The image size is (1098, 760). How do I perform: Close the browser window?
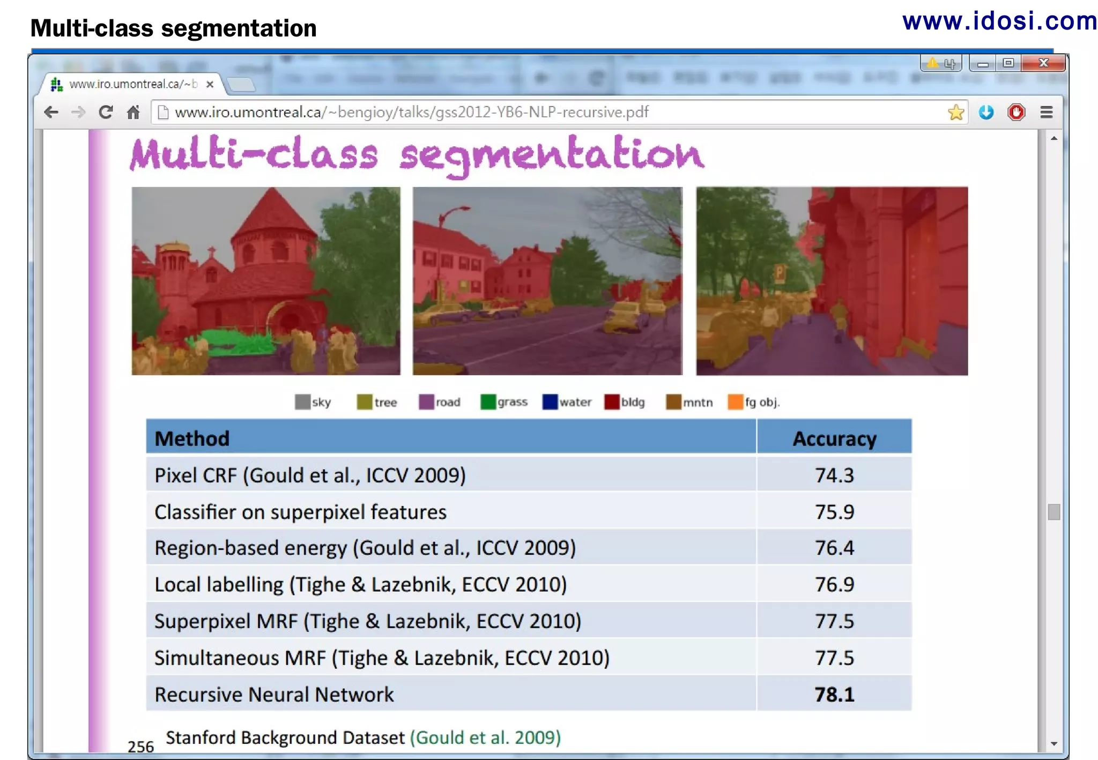1043,63
